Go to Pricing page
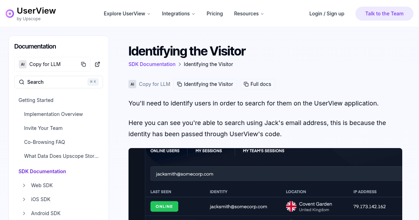 pyautogui.click(x=215, y=14)
